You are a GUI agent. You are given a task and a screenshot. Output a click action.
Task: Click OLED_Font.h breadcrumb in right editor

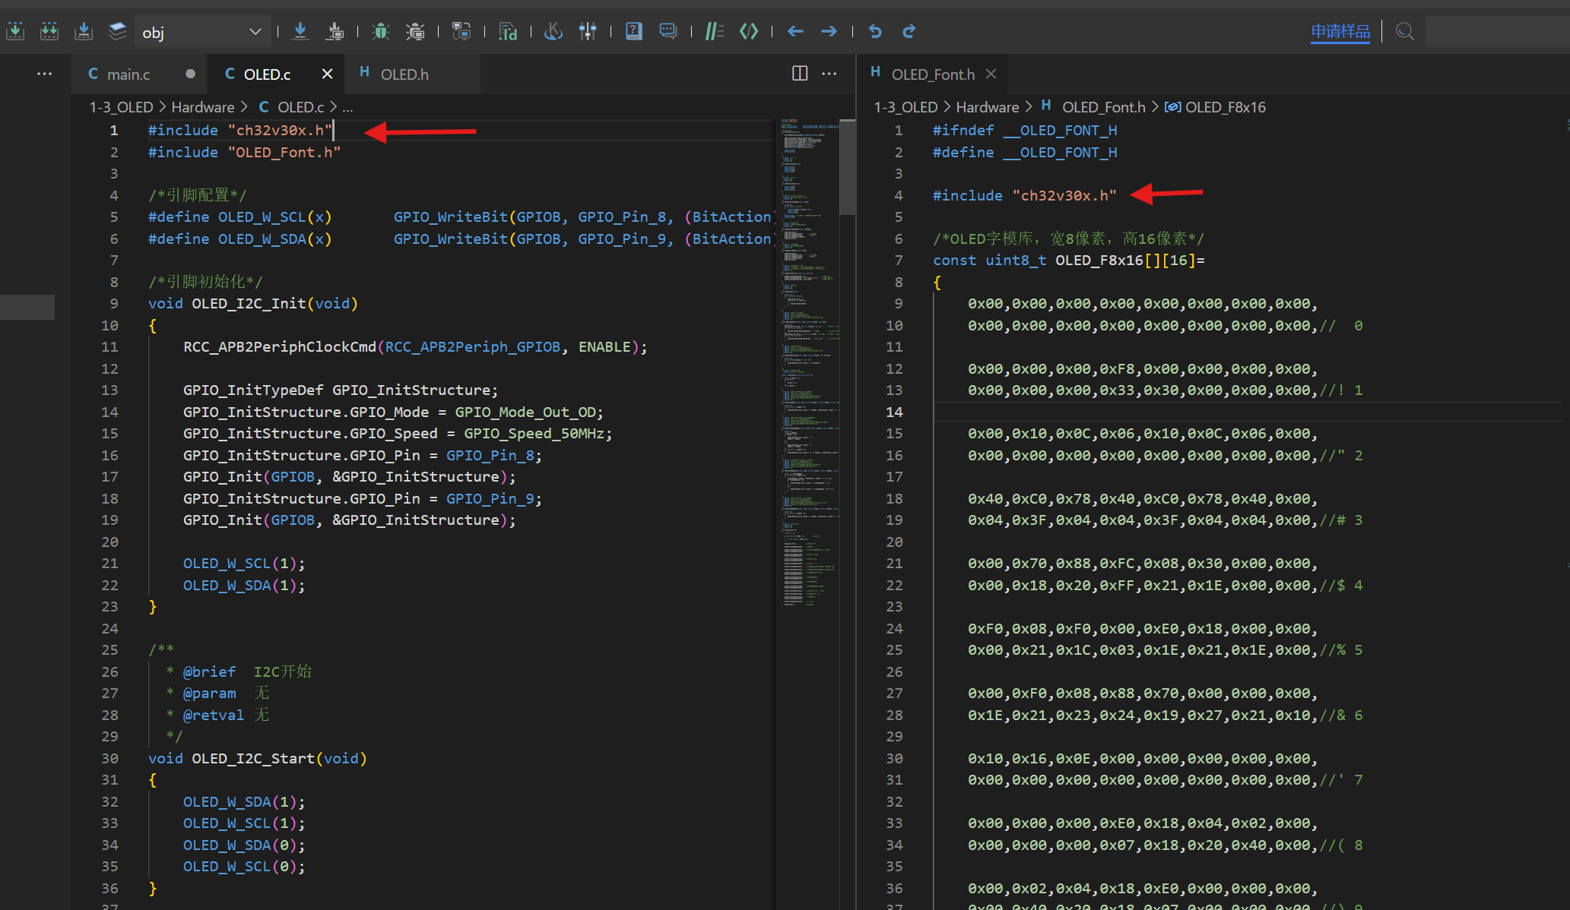click(1104, 107)
